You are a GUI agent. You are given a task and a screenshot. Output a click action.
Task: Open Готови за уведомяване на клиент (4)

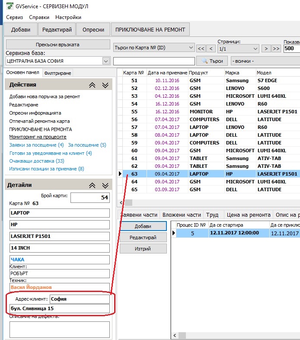pyautogui.click(x=51, y=153)
